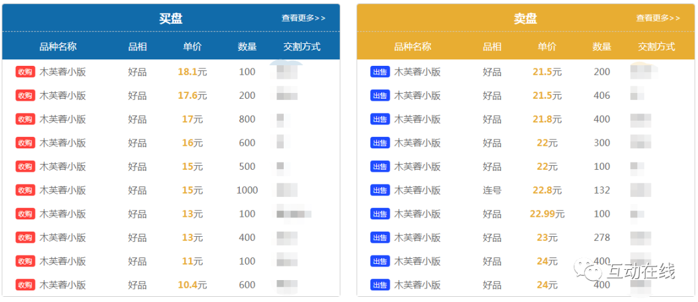Viewport: 698px width, 302px height.
Task: Click quantity 132 in 卖盘 table
Action: (x=602, y=190)
